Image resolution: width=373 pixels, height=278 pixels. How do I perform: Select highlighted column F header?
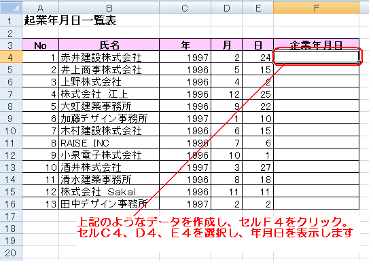[316, 7]
